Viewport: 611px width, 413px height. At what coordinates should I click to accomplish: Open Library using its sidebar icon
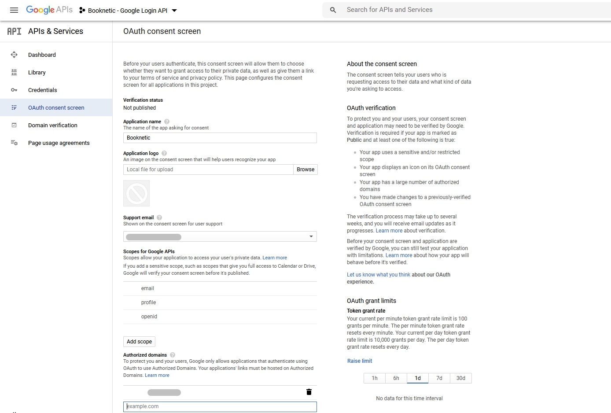[x=14, y=72]
